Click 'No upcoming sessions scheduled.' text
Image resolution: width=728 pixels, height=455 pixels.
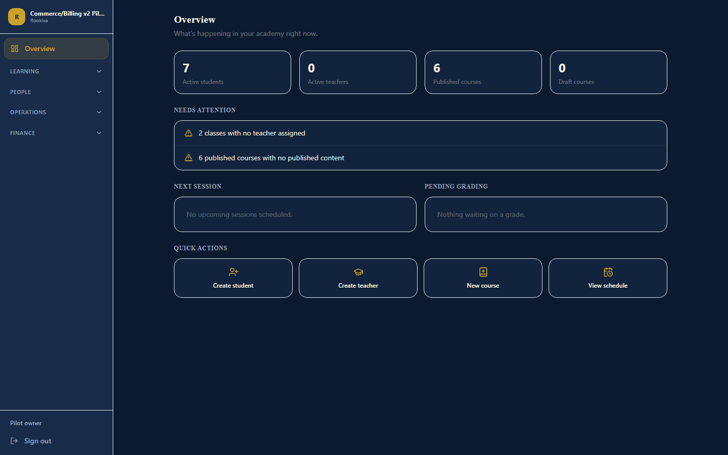coord(239,214)
